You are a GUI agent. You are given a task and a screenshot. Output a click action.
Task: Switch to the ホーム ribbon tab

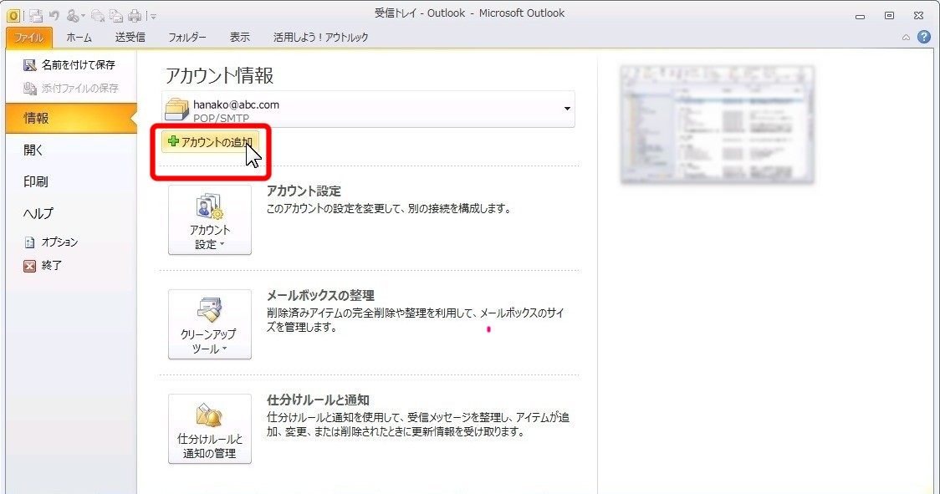pos(79,37)
